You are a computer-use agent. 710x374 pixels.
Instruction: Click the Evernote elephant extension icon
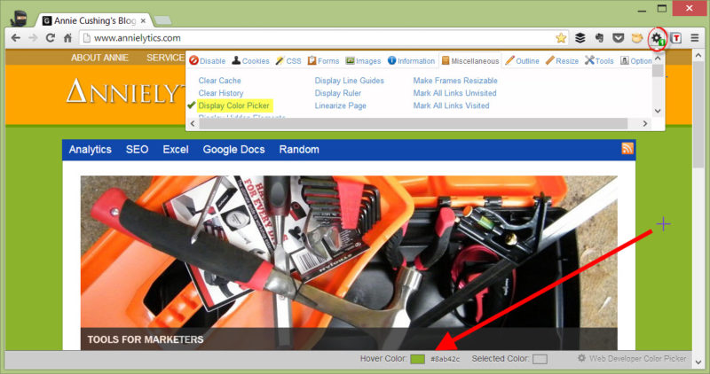click(599, 38)
